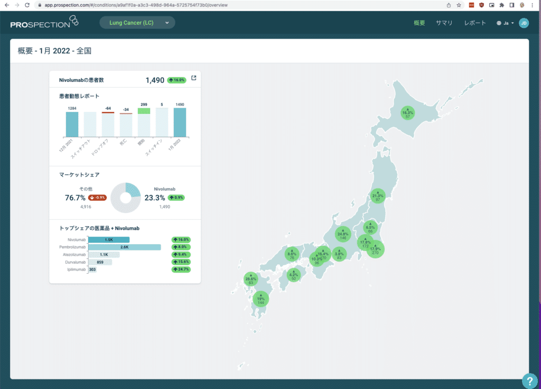The height and width of the screenshot is (389, 541).
Task: Click the 19% 144 map bubble
Action: pos(261,299)
